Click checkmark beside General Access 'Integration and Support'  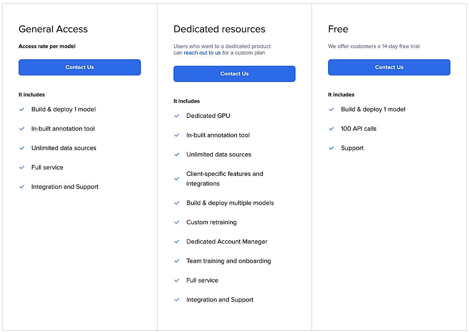coord(22,187)
